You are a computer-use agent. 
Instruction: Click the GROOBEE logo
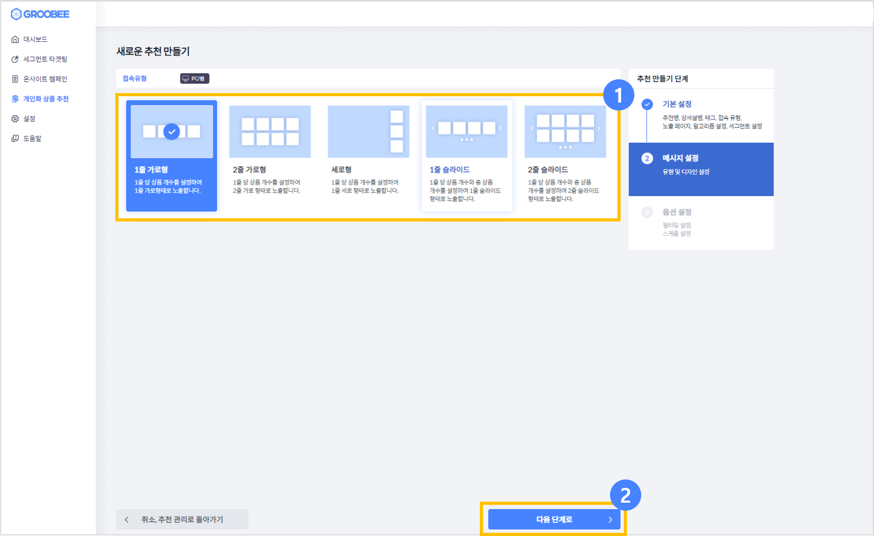click(40, 14)
